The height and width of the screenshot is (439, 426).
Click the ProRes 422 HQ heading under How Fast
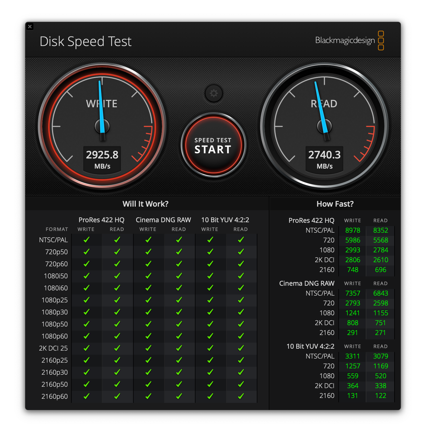(x=312, y=221)
